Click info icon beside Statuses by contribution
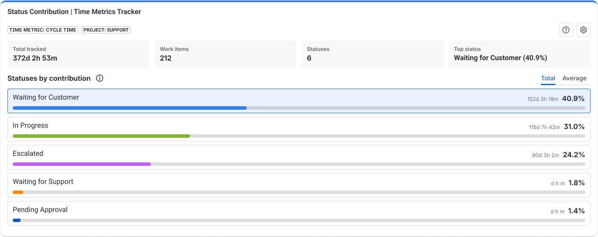Viewport: 598px width, 237px height. click(x=100, y=78)
